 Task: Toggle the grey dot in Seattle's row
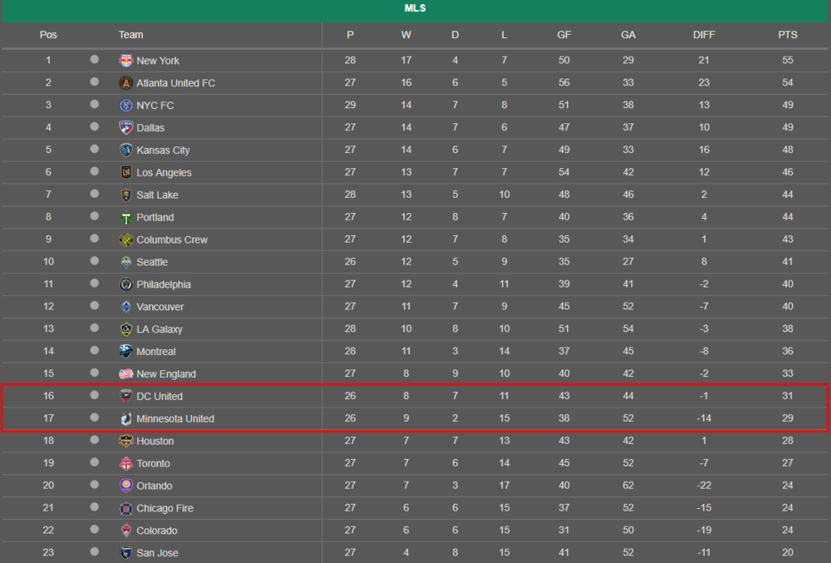click(95, 261)
